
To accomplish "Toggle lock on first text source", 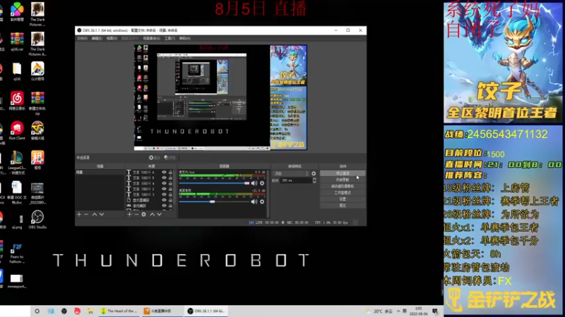I will click(170, 173).
